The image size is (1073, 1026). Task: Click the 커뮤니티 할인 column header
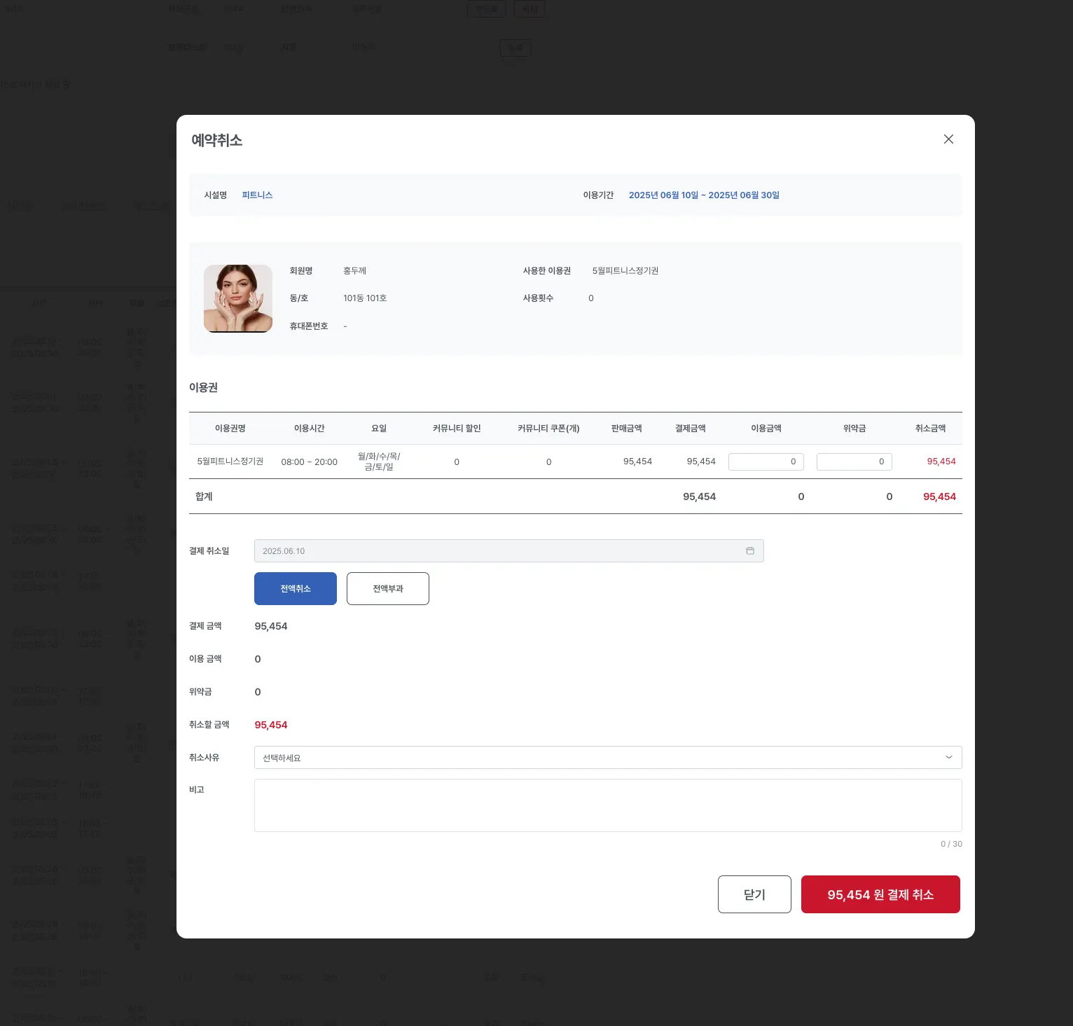tap(457, 429)
